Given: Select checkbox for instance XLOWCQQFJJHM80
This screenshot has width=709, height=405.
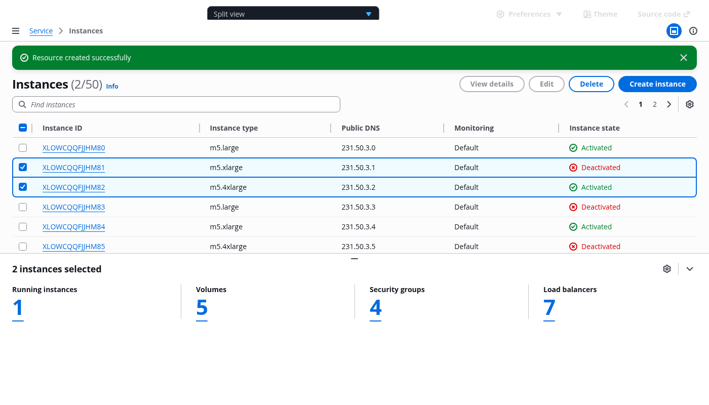Looking at the screenshot, I should pos(23,148).
